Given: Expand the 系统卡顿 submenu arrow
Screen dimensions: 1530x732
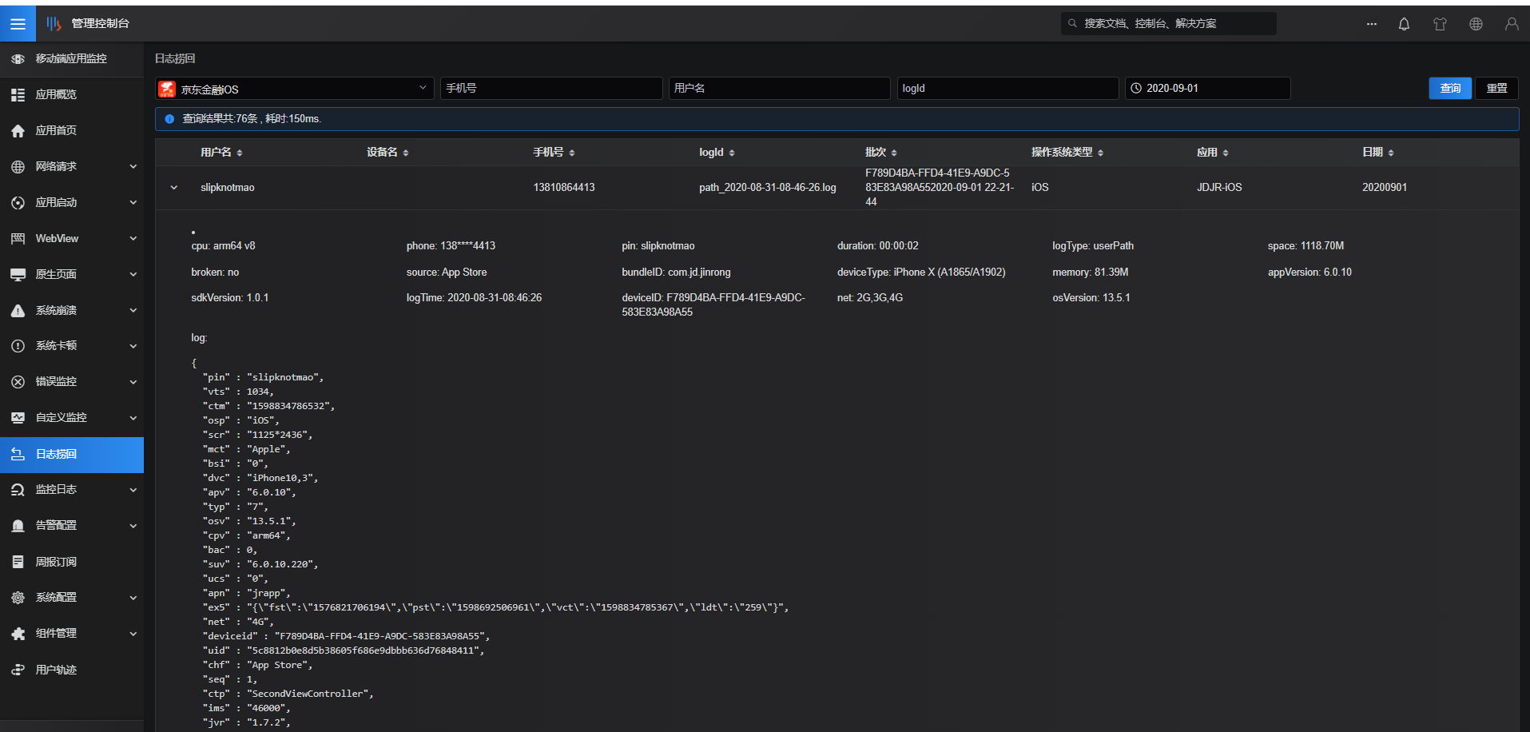Looking at the screenshot, I should (x=133, y=346).
